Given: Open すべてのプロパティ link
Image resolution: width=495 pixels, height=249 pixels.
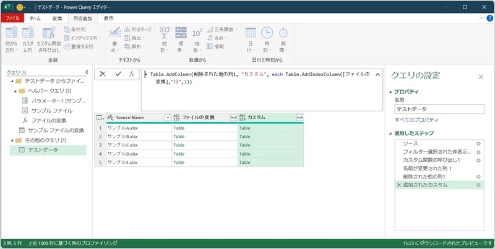Looking at the screenshot, I should pyautogui.click(x=416, y=120).
